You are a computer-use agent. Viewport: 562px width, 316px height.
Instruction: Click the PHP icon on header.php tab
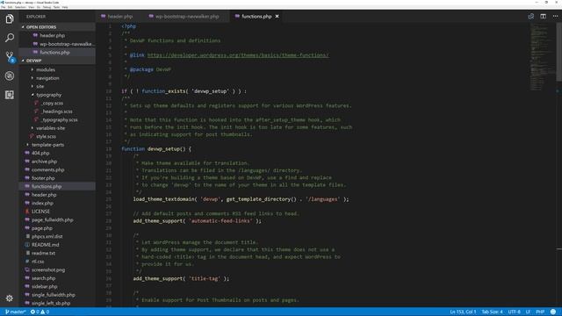[x=104, y=17]
